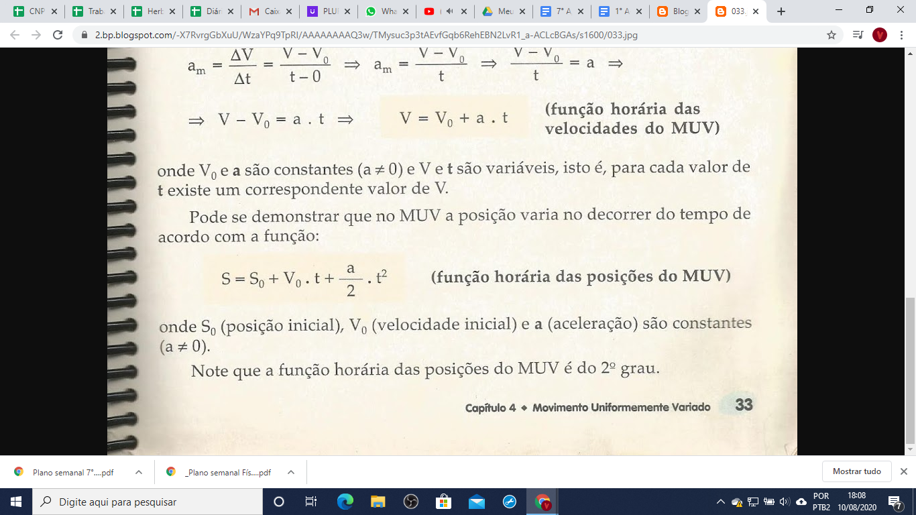This screenshot has width=916, height=515.
Task: Switch to the 7° A document tab
Action: (562, 11)
